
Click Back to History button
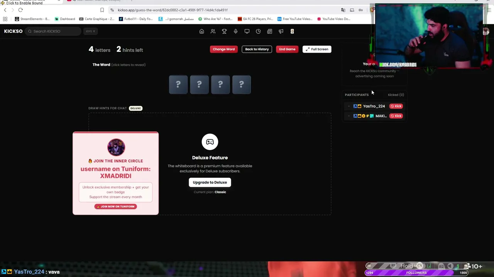[x=257, y=49]
